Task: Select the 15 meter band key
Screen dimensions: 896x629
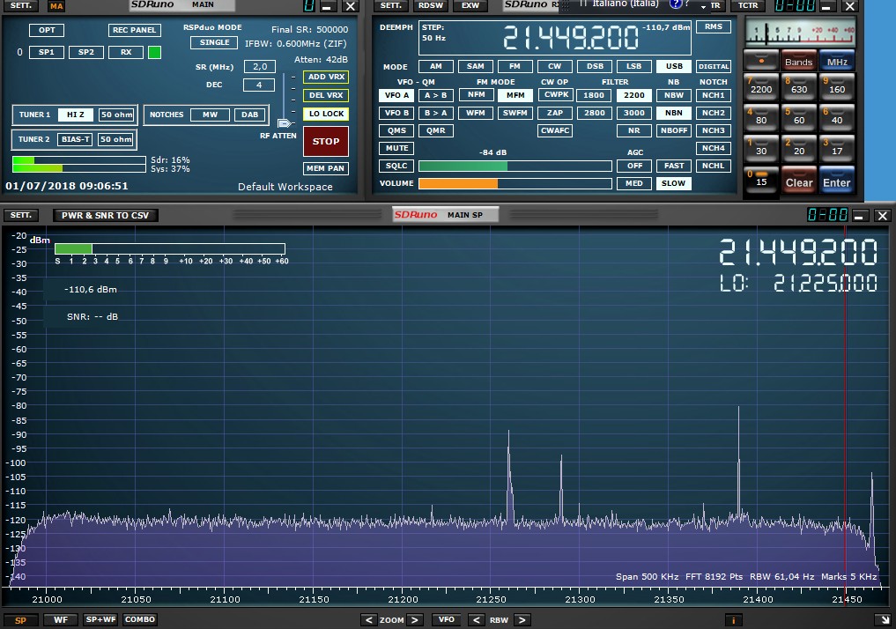Action: click(761, 180)
